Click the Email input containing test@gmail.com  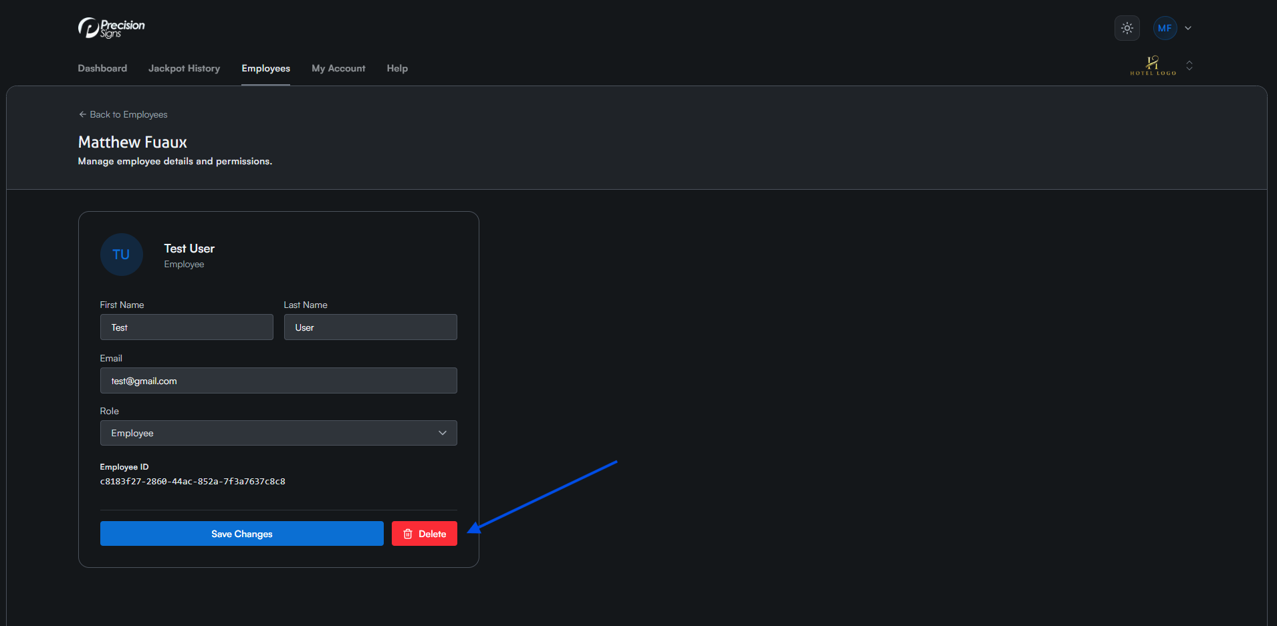[x=278, y=381]
